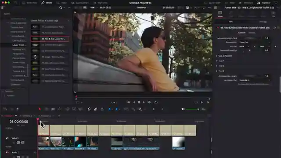Open the Keyframes panel
This screenshot has width=281, height=158.
[x=101, y=3]
